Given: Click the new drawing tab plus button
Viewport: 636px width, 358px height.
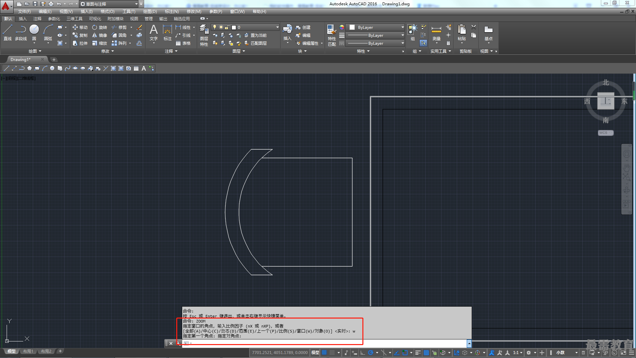Looking at the screenshot, I should [54, 60].
